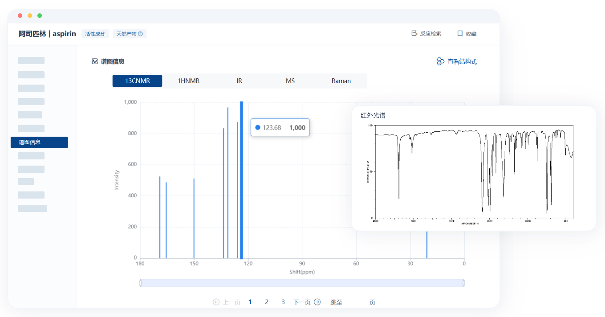Open the 反应检索 reaction search
The image size is (605, 317).
click(426, 33)
